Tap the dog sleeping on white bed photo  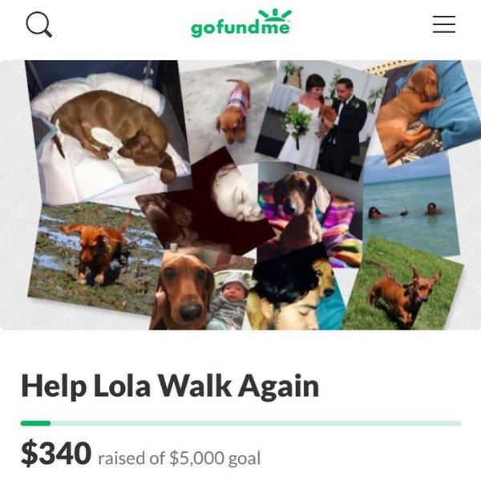106,132
